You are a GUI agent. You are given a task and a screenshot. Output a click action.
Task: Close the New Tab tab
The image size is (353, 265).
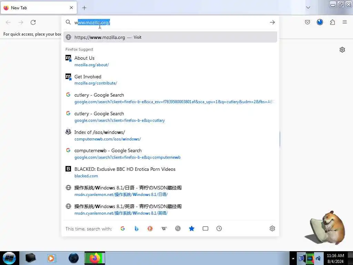click(71, 8)
